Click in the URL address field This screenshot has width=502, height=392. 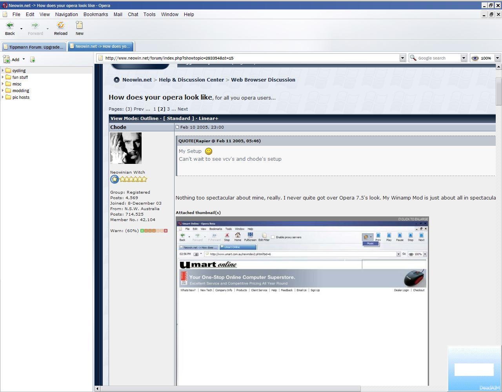click(251, 58)
